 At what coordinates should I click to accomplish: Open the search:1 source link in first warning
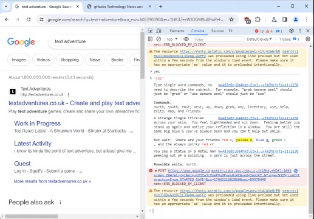(x=290, y=52)
